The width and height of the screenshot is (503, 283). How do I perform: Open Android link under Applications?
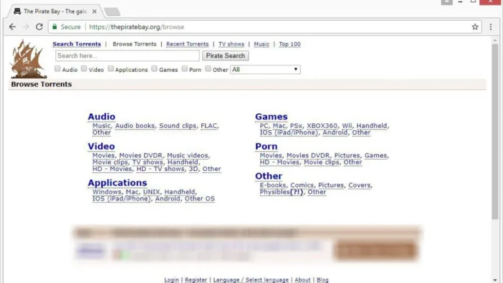tap(167, 199)
